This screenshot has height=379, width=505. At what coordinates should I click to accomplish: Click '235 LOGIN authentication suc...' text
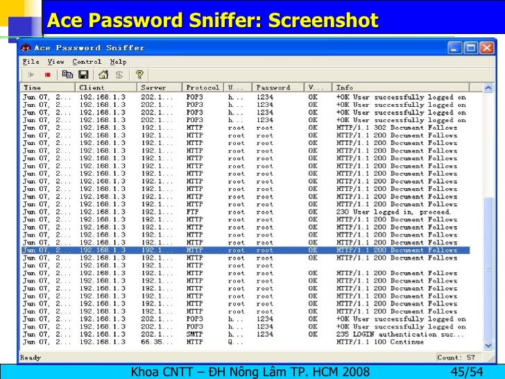(x=400, y=334)
